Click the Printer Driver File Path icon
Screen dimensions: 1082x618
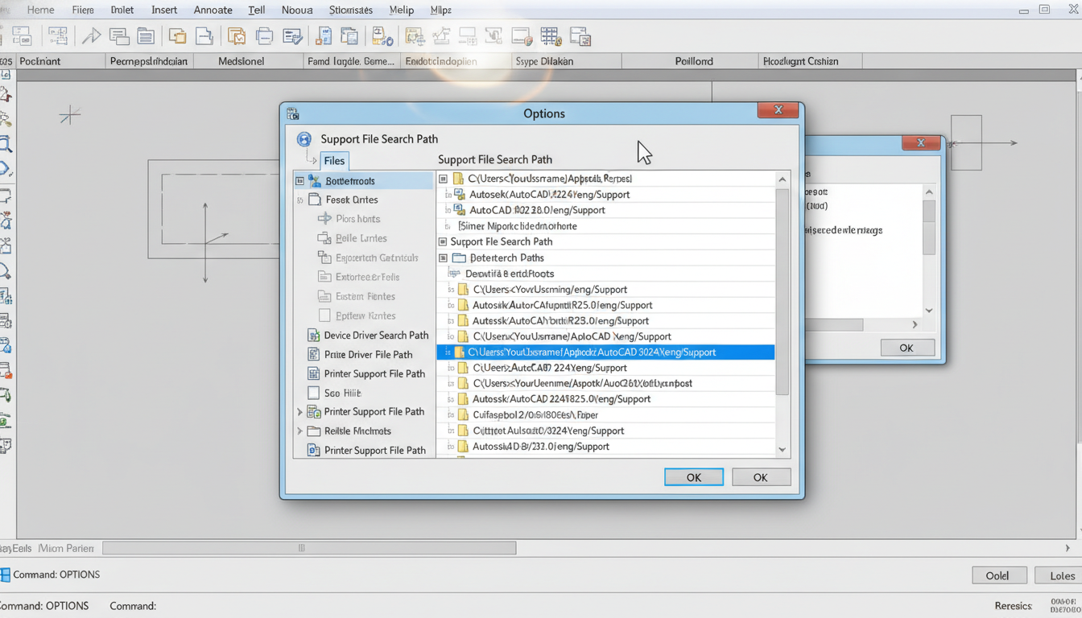(x=313, y=354)
